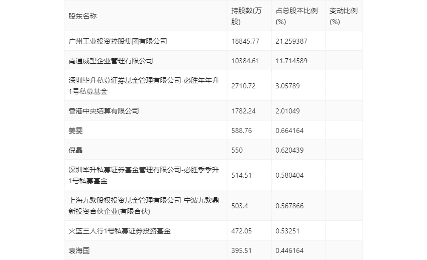Select the 0.446164 percentage value
427x260 pixels.
289,250
